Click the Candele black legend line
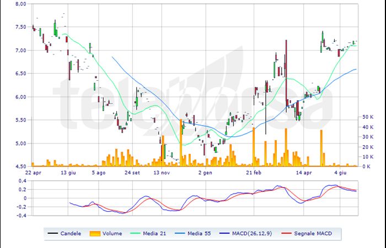Image resolution: width=386 pixels, height=248 pixels. pyautogui.click(x=53, y=233)
